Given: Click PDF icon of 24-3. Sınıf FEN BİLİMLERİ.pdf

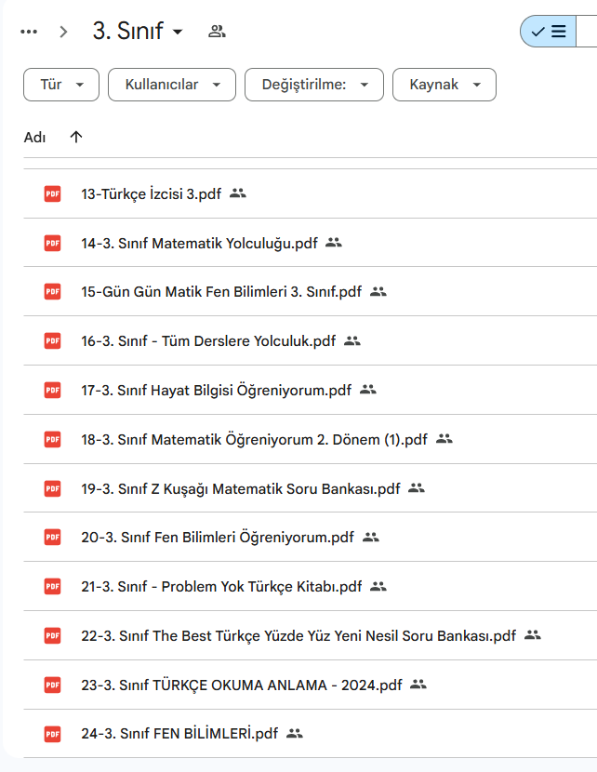Looking at the screenshot, I should tap(53, 734).
